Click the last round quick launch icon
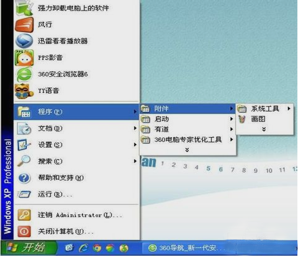This screenshot has height=256, width=298. click(x=124, y=248)
